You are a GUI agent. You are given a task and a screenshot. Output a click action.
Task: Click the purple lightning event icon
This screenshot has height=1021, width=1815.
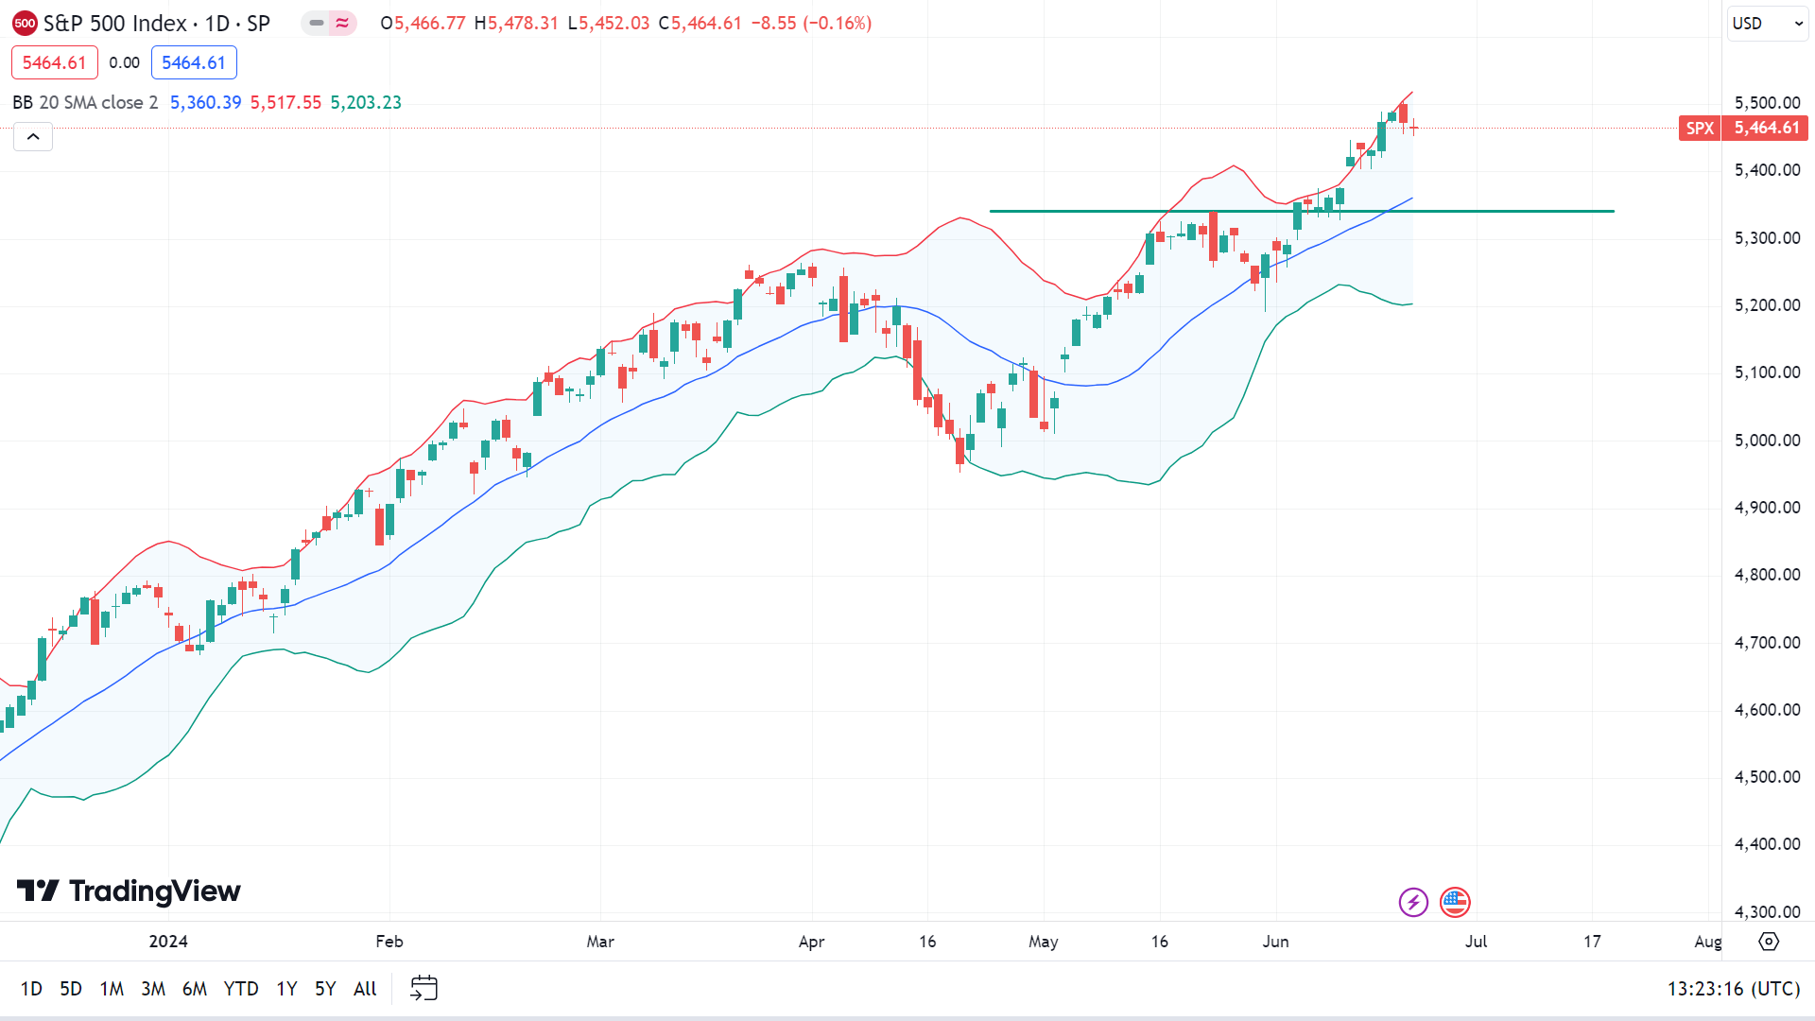(x=1413, y=902)
